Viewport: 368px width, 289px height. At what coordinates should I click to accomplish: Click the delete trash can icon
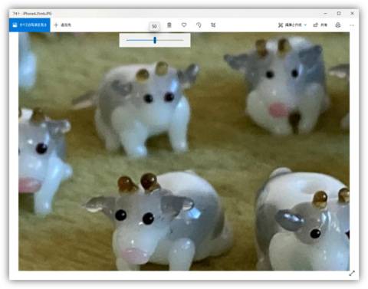point(169,25)
